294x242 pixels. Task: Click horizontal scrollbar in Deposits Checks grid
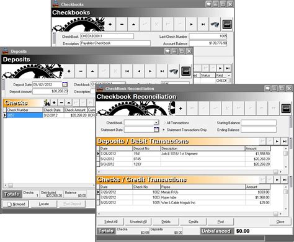pyautogui.click(x=49, y=185)
